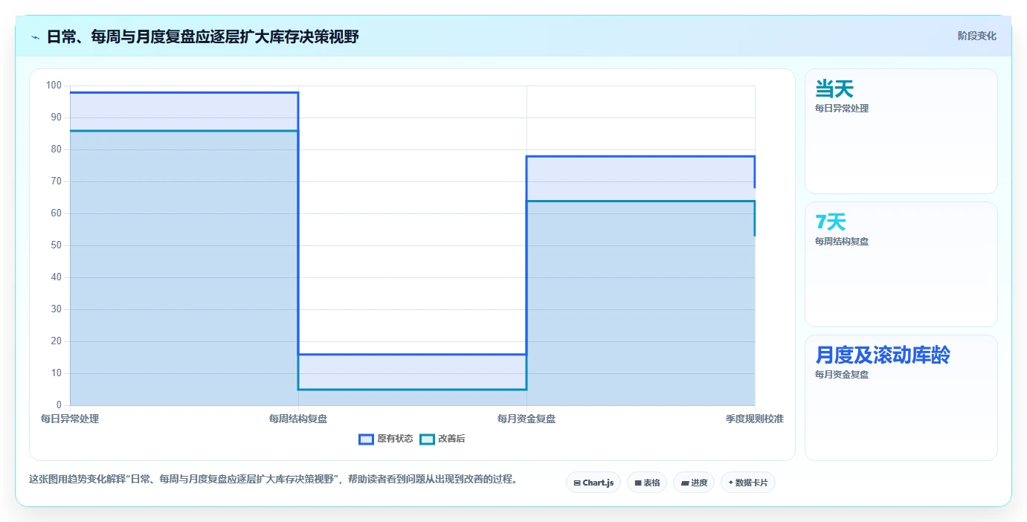Click the 每月资金复盘 card subtitle
Viewport: 1027px width, 522px height.
coord(842,374)
